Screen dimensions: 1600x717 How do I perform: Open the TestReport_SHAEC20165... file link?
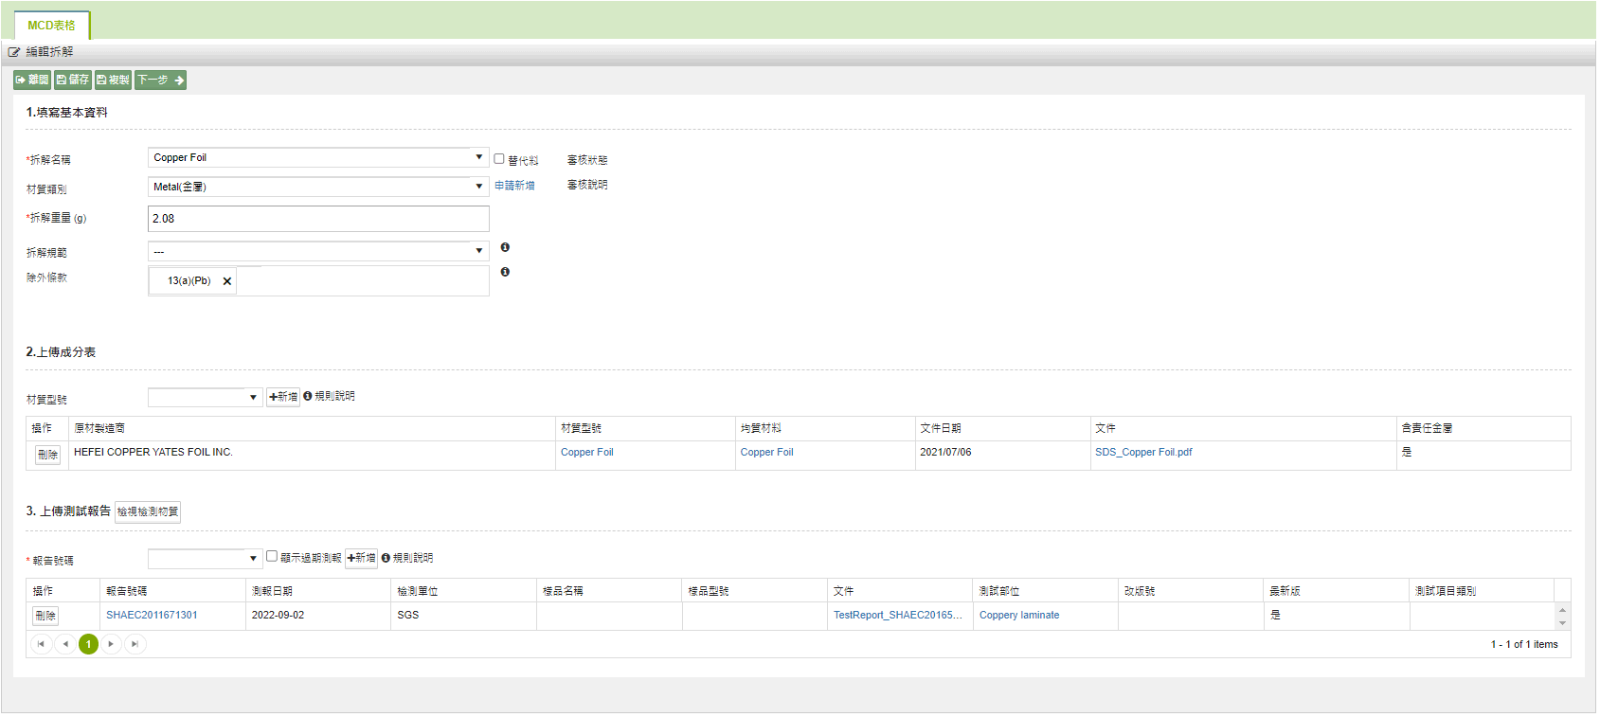[898, 616]
